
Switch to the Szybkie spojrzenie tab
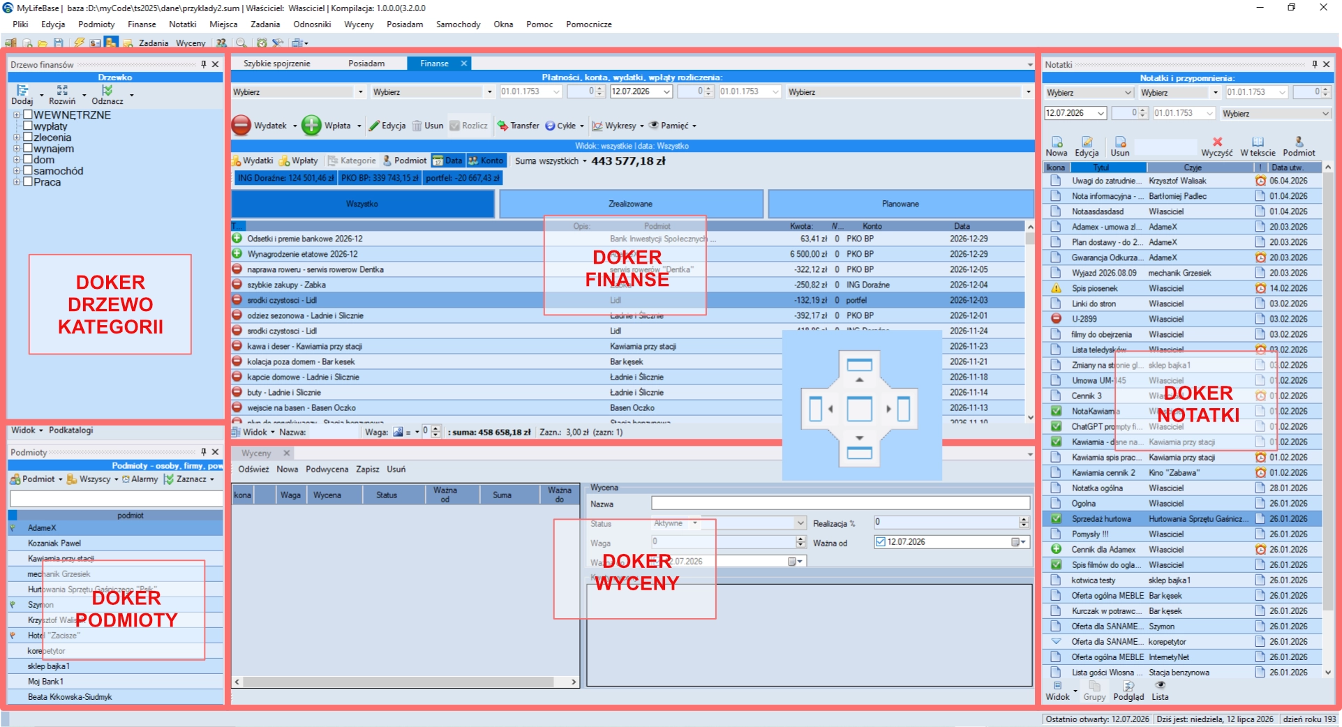[x=276, y=63]
